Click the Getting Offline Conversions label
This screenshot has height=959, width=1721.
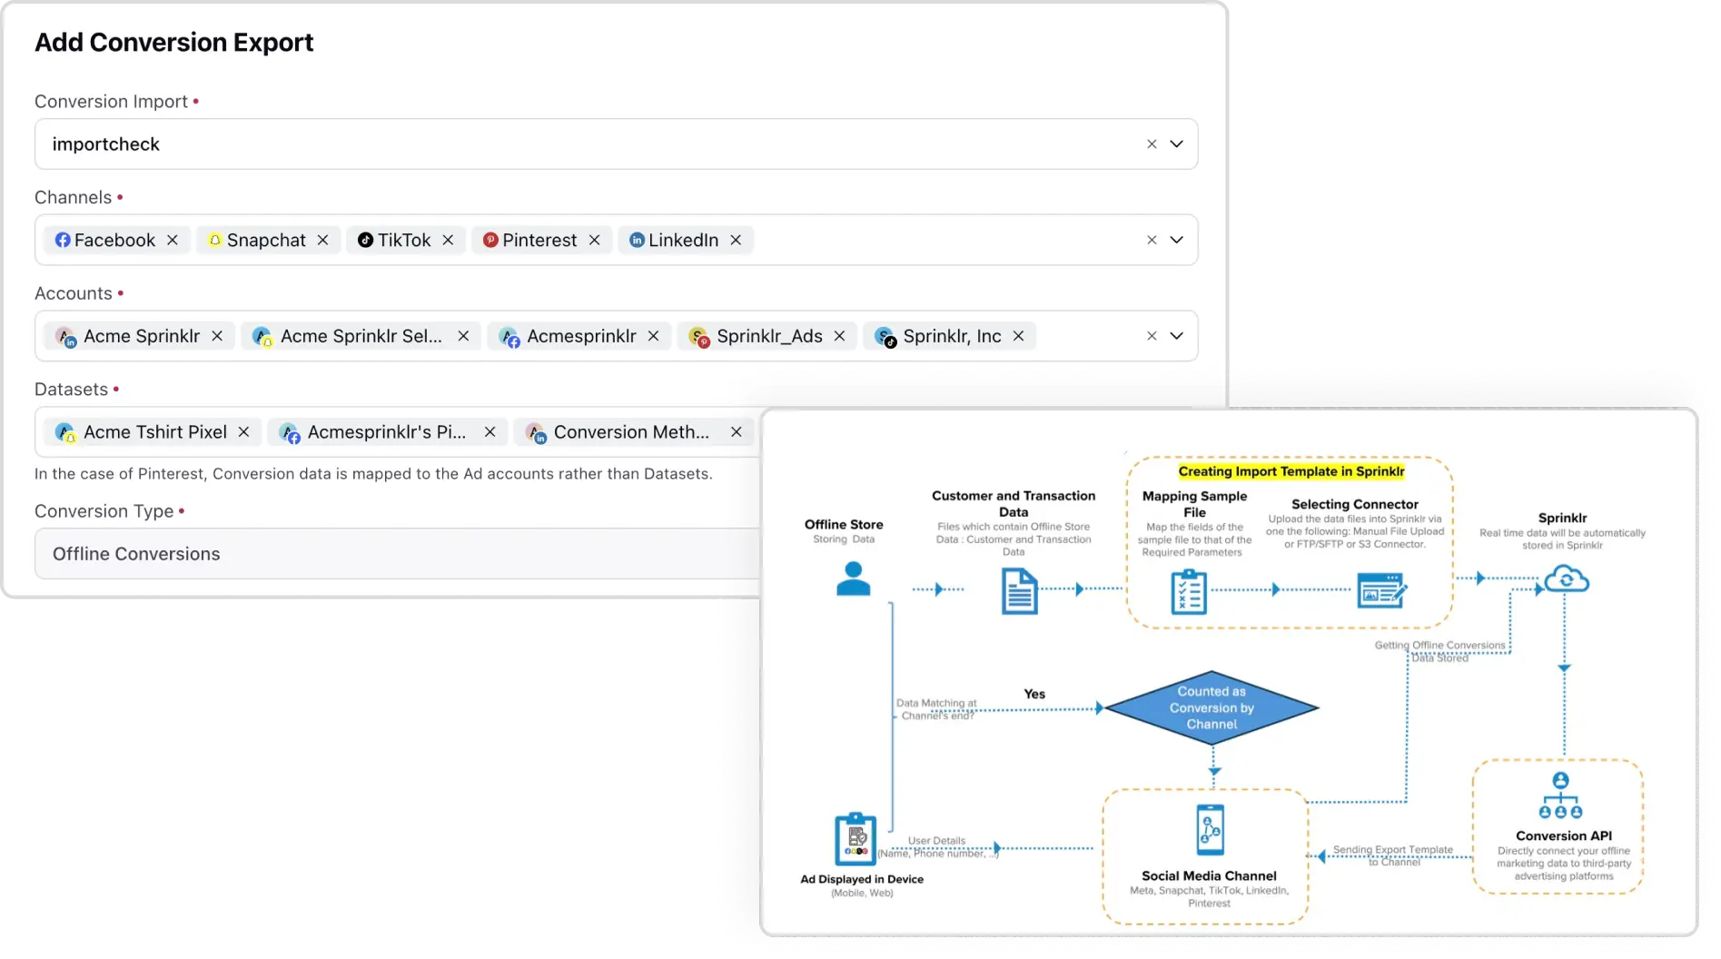(1440, 651)
